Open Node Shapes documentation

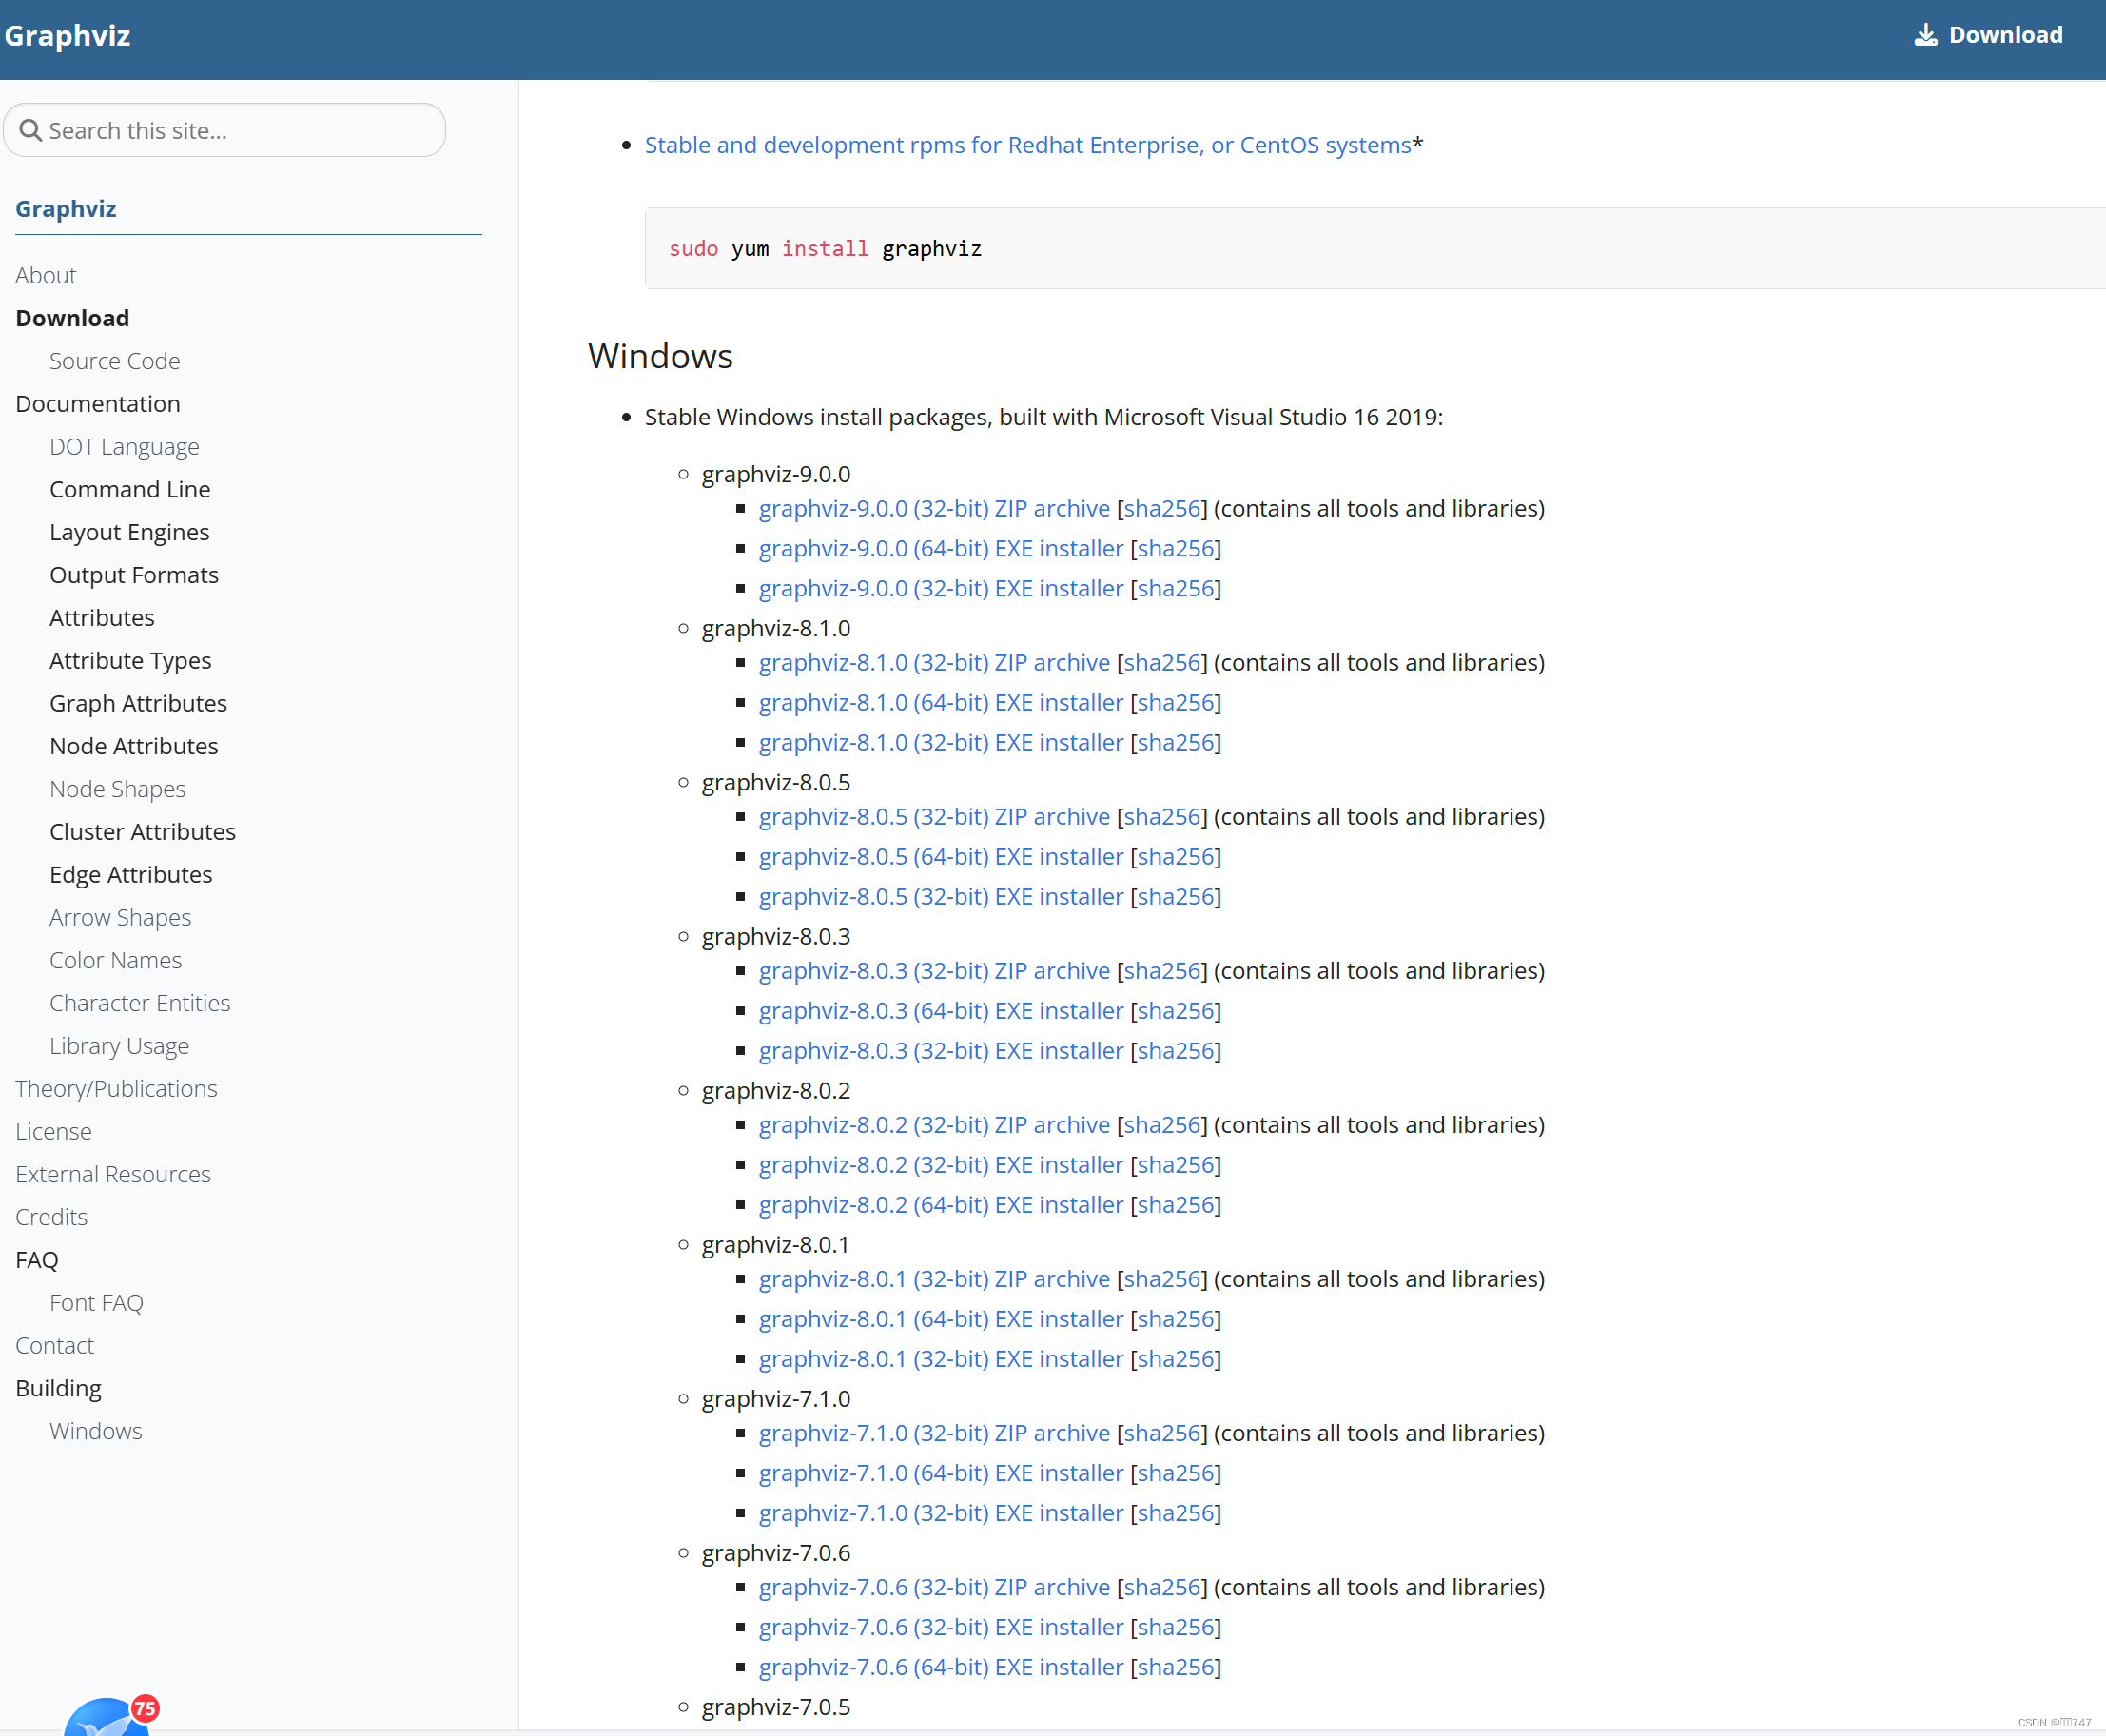(117, 788)
